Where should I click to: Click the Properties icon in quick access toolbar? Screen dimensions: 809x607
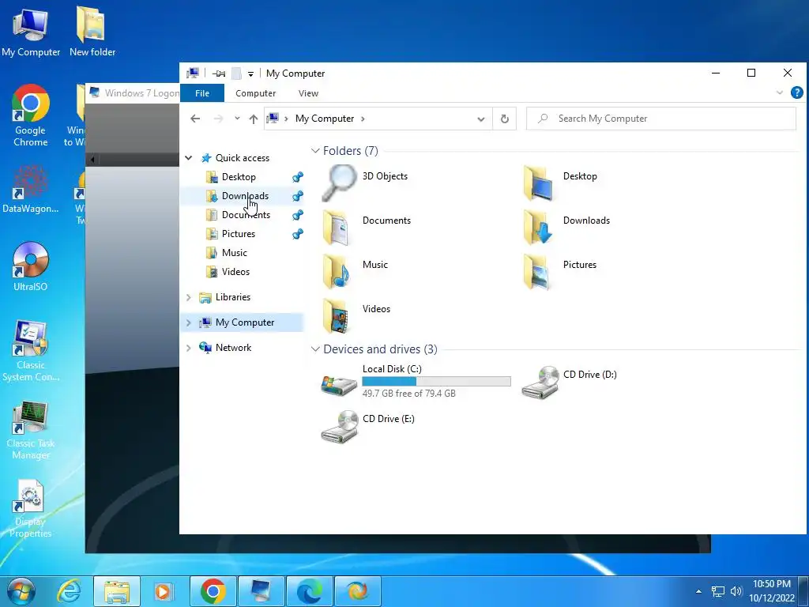219,74
